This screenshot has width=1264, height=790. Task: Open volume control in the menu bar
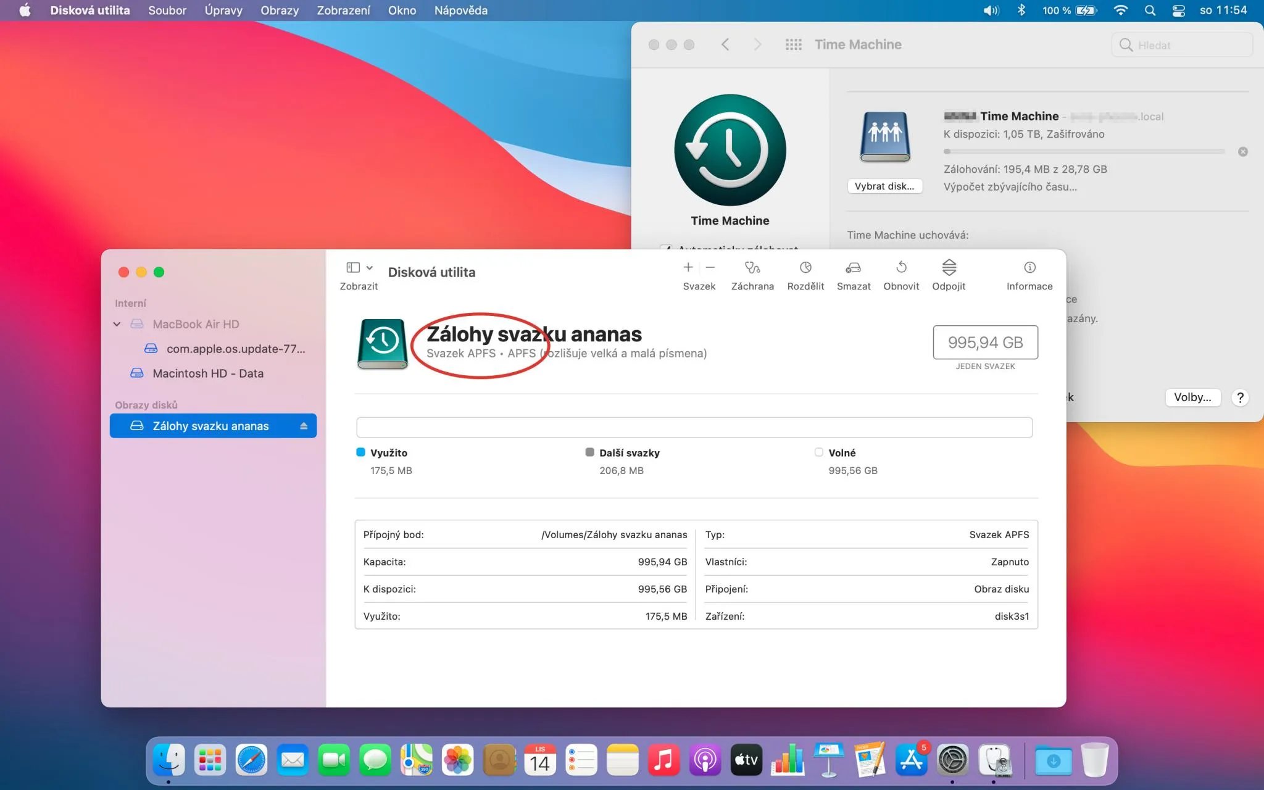[x=991, y=10]
